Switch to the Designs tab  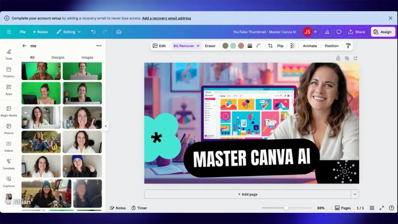click(58, 57)
